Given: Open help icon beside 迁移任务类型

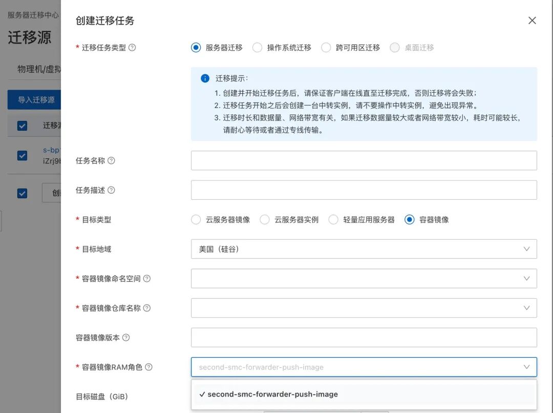Looking at the screenshot, I should click(132, 47).
